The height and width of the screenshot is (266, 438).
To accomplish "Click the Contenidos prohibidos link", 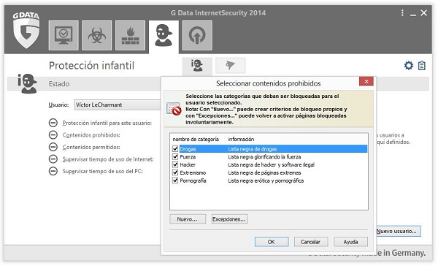I will pyautogui.click(x=91, y=135).
